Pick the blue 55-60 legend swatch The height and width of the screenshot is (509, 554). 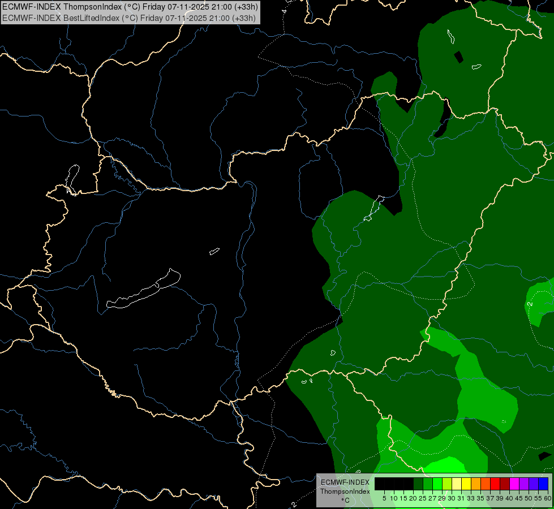click(x=543, y=484)
